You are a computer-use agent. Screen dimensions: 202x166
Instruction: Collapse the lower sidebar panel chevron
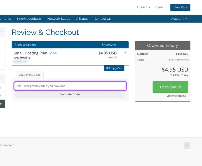pyautogui.click(x=1, y=78)
